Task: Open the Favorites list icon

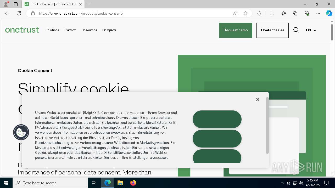Action: click(x=284, y=13)
